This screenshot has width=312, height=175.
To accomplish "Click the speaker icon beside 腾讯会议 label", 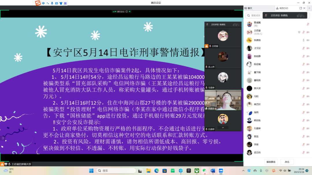I will [x=130, y=12].
